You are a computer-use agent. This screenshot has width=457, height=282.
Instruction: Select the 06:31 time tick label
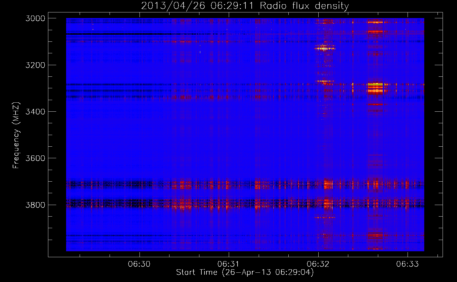point(228,264)
